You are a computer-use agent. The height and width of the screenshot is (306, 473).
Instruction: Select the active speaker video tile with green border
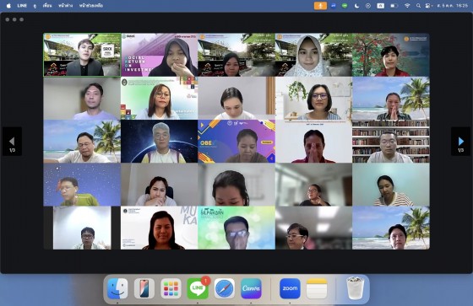tap(82, 55)
